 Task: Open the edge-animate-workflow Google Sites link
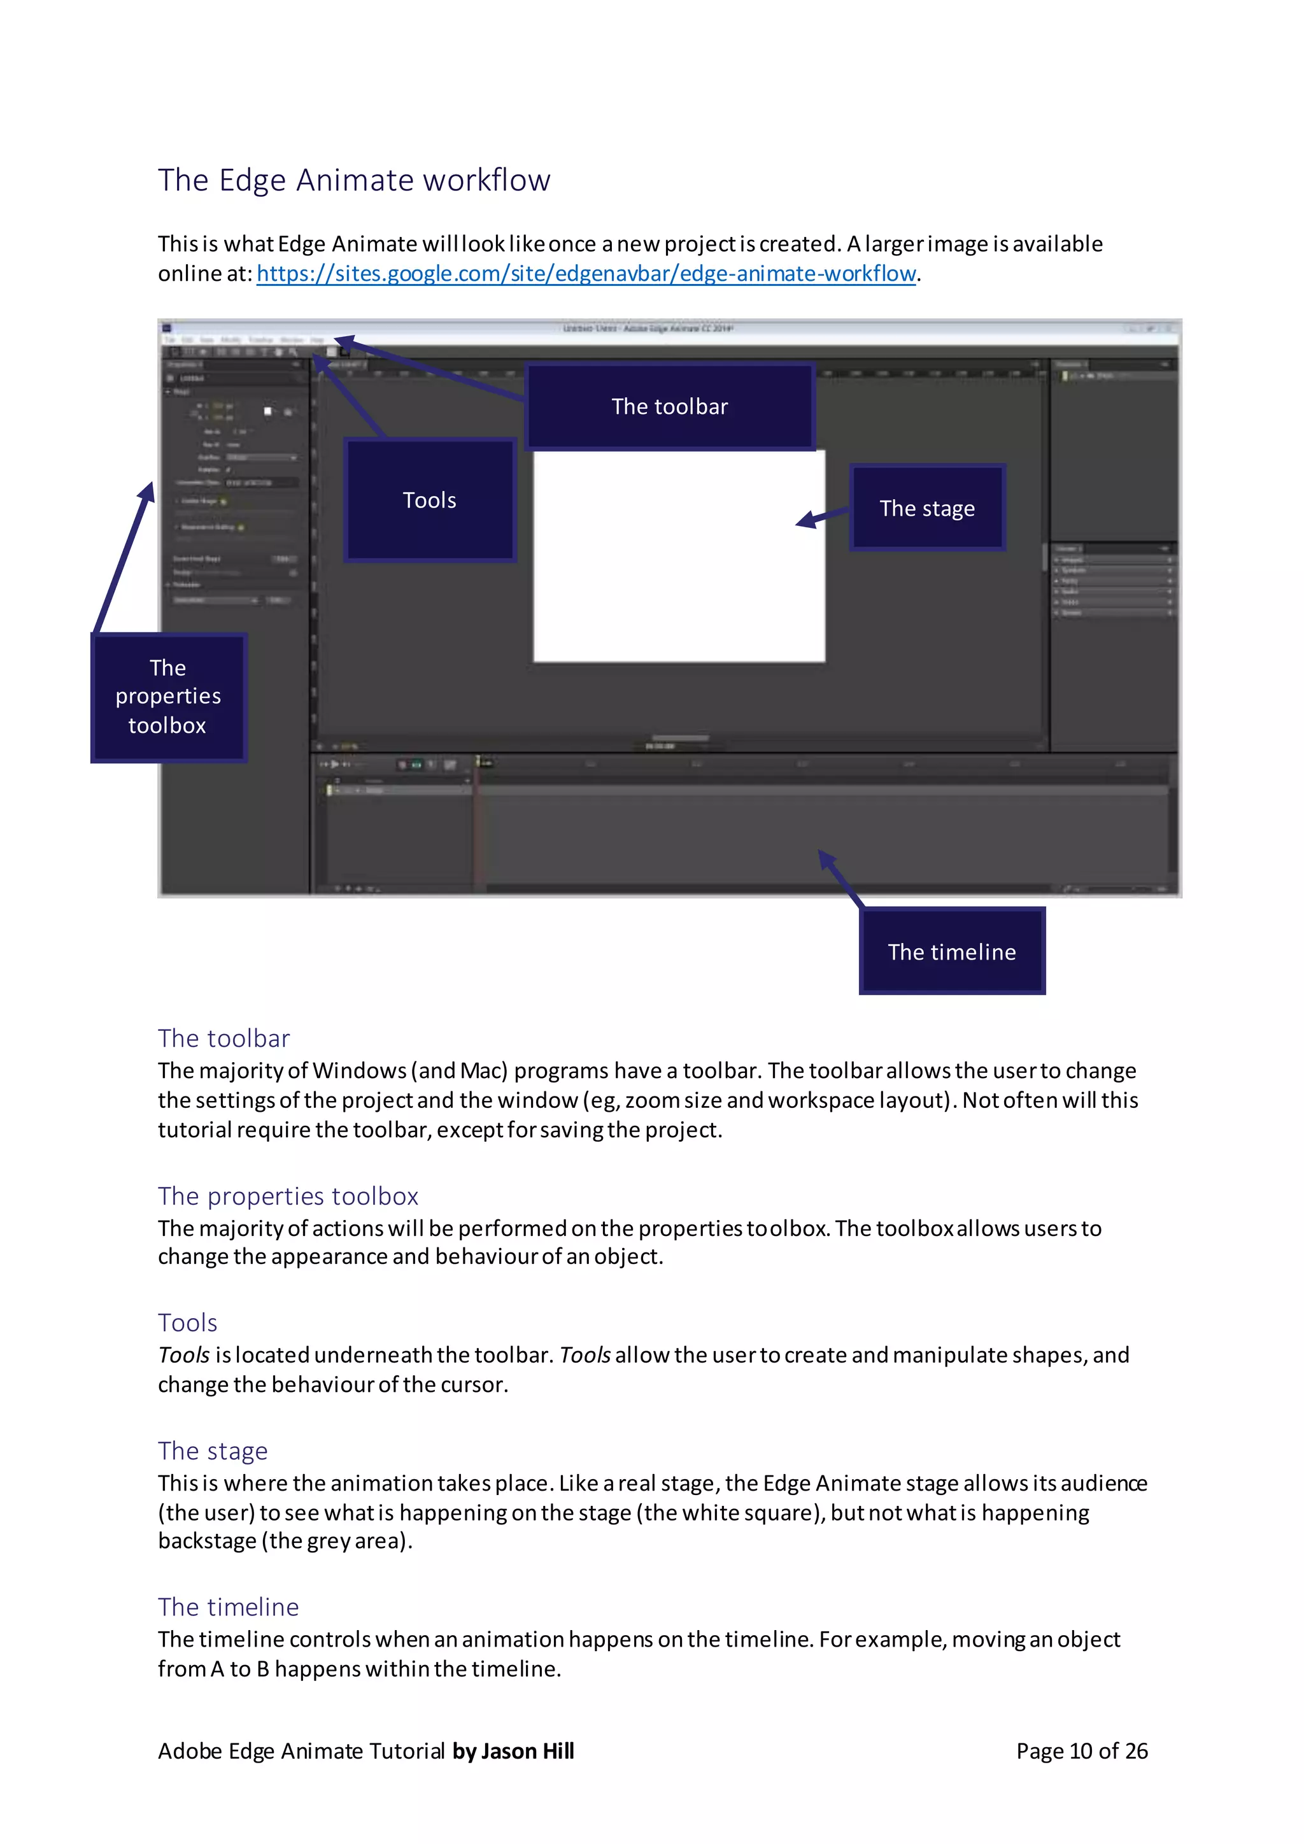point(586,274)
